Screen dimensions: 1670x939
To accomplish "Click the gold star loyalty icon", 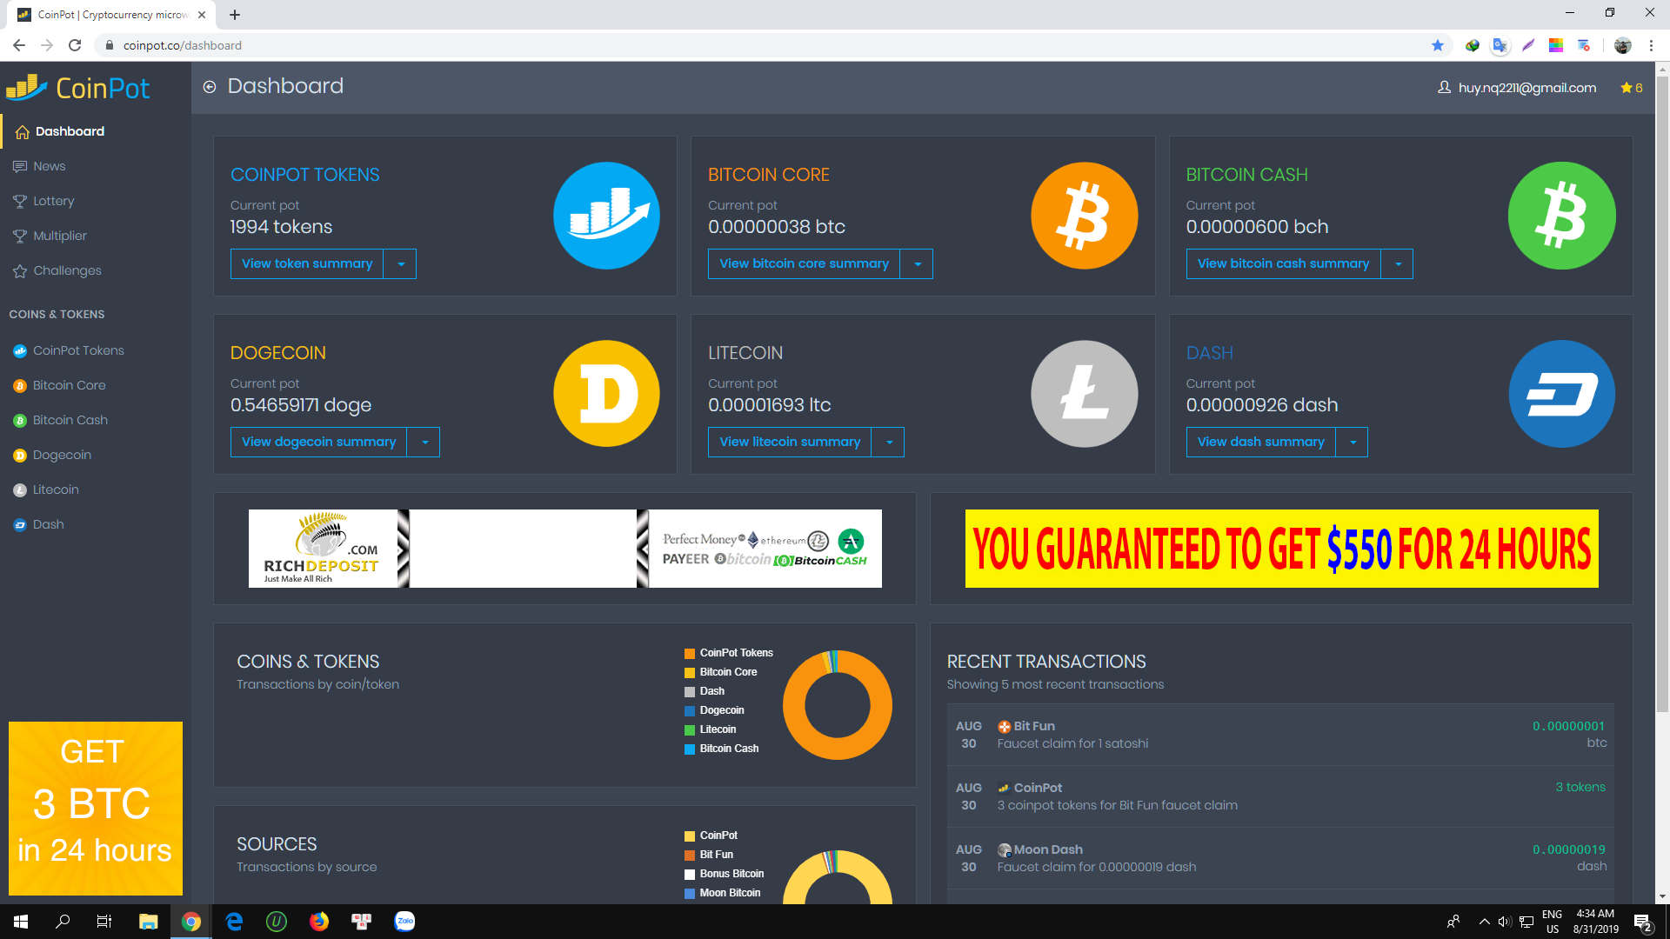I will (1626, 88).
